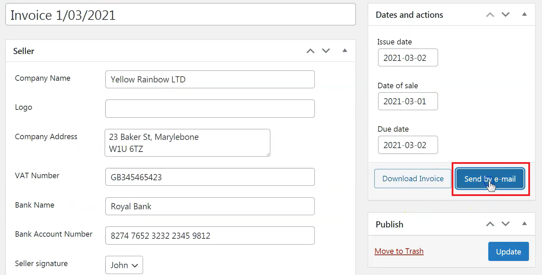Click the Company Name input field
This screenshot has width=542, height=275.
[210, 79]
